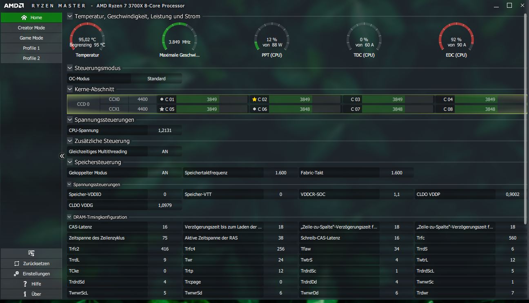This screenshot has height=303, width=529.
Task: Collapse the Spannungssteuerungen section above CPU-Spannung
Action: pyautogui.click(x=70, y=120)
